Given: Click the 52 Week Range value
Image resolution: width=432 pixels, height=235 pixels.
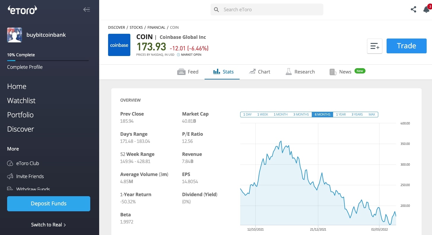Looking at the screenshot, I should click(135, 162).
